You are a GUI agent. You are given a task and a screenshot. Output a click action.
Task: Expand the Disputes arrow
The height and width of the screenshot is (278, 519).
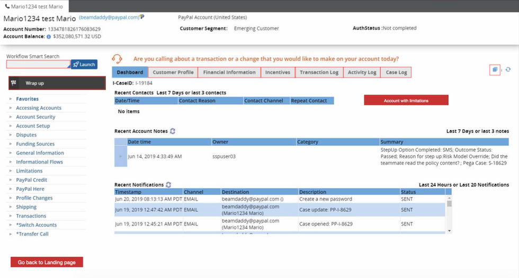[x=11, y=135]
